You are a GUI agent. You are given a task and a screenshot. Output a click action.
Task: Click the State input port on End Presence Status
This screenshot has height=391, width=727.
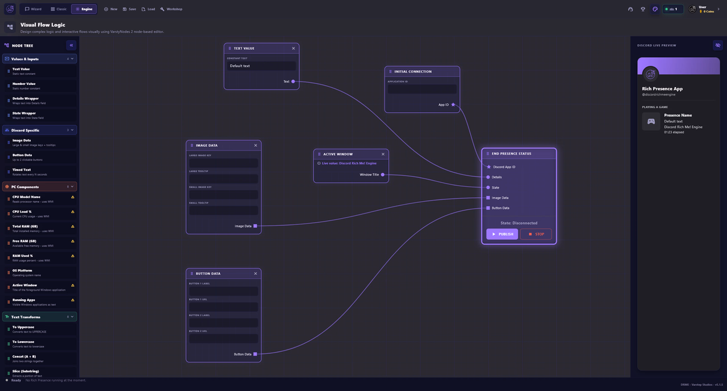[488, 187]
